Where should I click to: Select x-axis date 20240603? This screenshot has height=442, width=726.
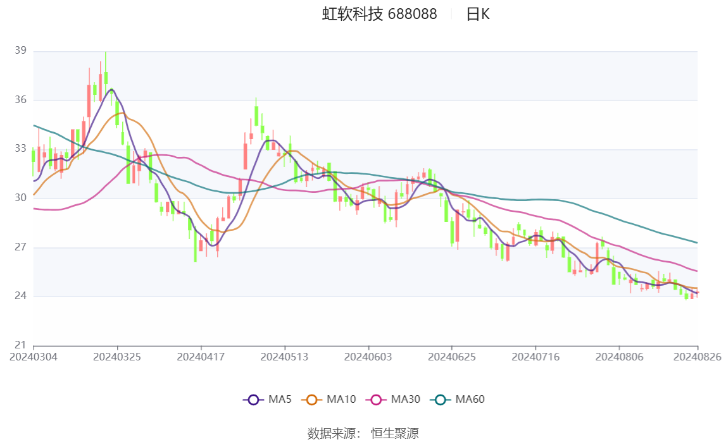368,357
